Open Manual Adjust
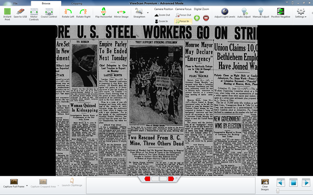Screen dimensions: 313x195 click(x=260, y=13)
